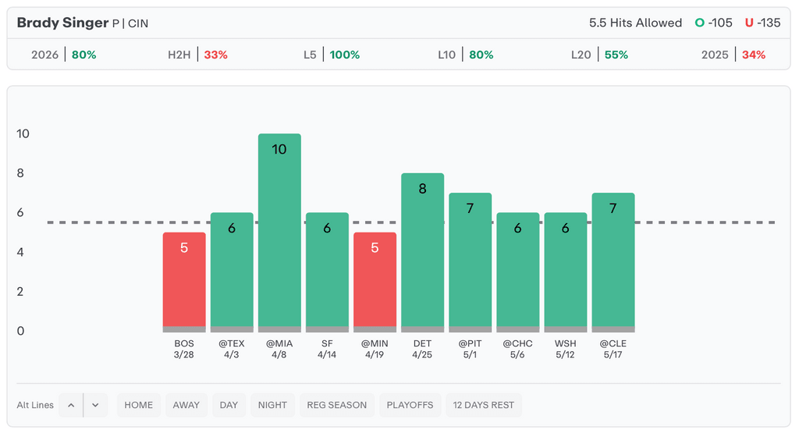
Task: Click the @CHC 5/6 bar
Action: (518, 272)
